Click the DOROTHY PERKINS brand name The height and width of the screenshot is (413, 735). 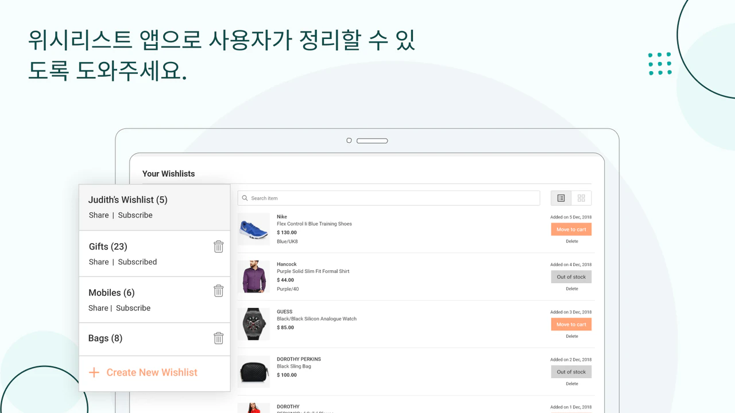[299, 359]
